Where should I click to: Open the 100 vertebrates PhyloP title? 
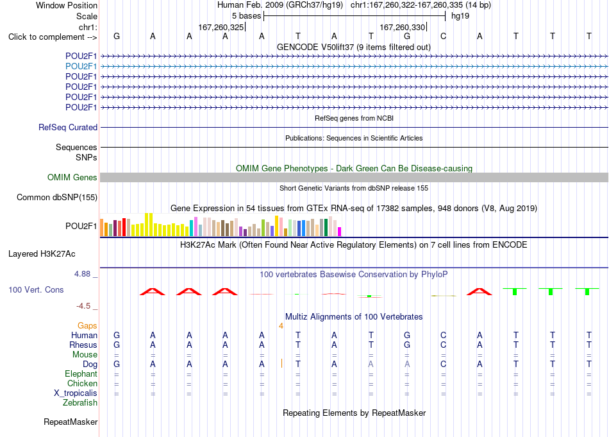353,275
